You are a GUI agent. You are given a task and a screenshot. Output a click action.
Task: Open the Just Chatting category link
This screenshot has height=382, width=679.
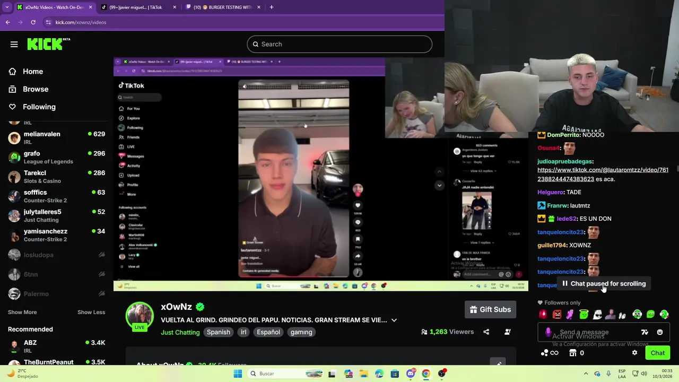180,332
